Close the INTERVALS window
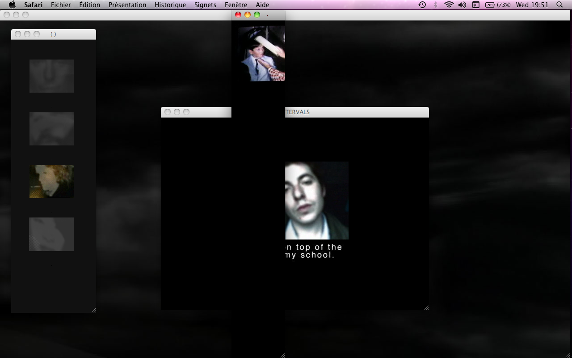The image size is (572, 358). [x=168, y=112]
